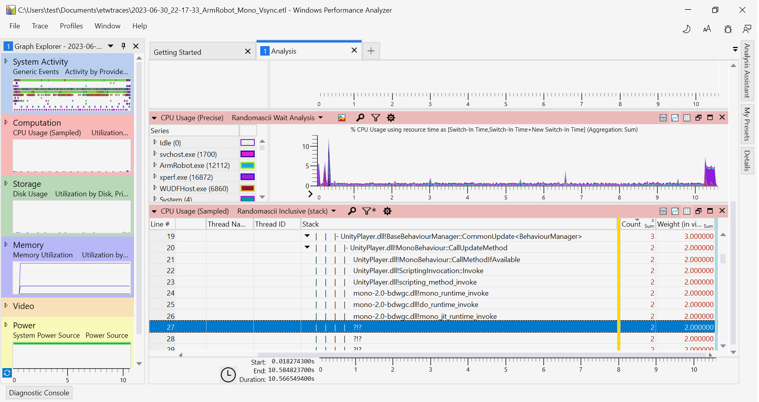
Task: Expand the xperf.exe (16872) series
Action: [x=155, y=177]
